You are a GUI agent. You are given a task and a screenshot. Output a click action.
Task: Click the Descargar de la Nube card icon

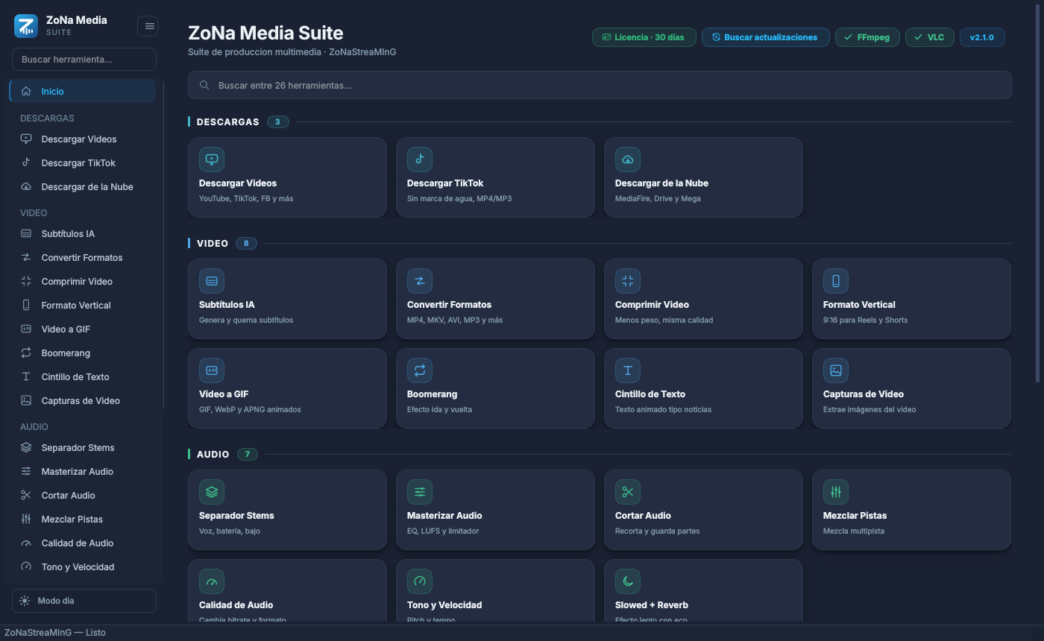pos(628,160)
